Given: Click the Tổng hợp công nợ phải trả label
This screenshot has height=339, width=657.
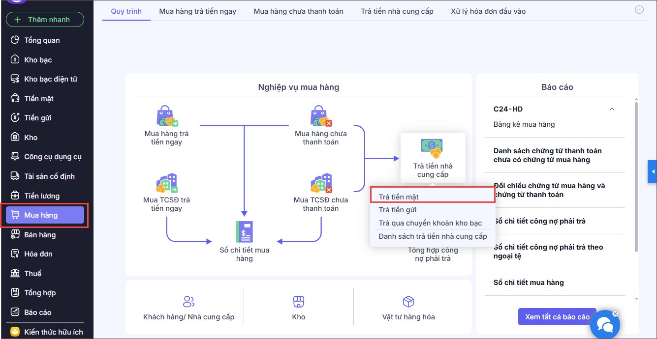Looking at the screenshot, I should point(433,254).
